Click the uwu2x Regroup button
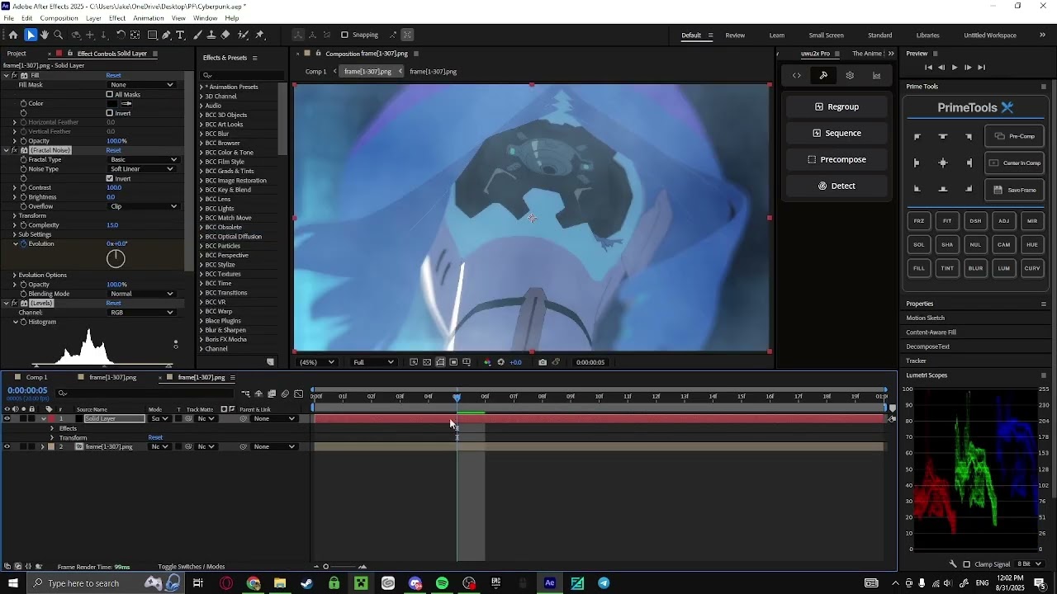The width and height of the screenshot is (1057, 594). 837,106
